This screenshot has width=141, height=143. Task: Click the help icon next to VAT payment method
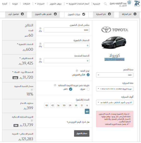[55, 85]
